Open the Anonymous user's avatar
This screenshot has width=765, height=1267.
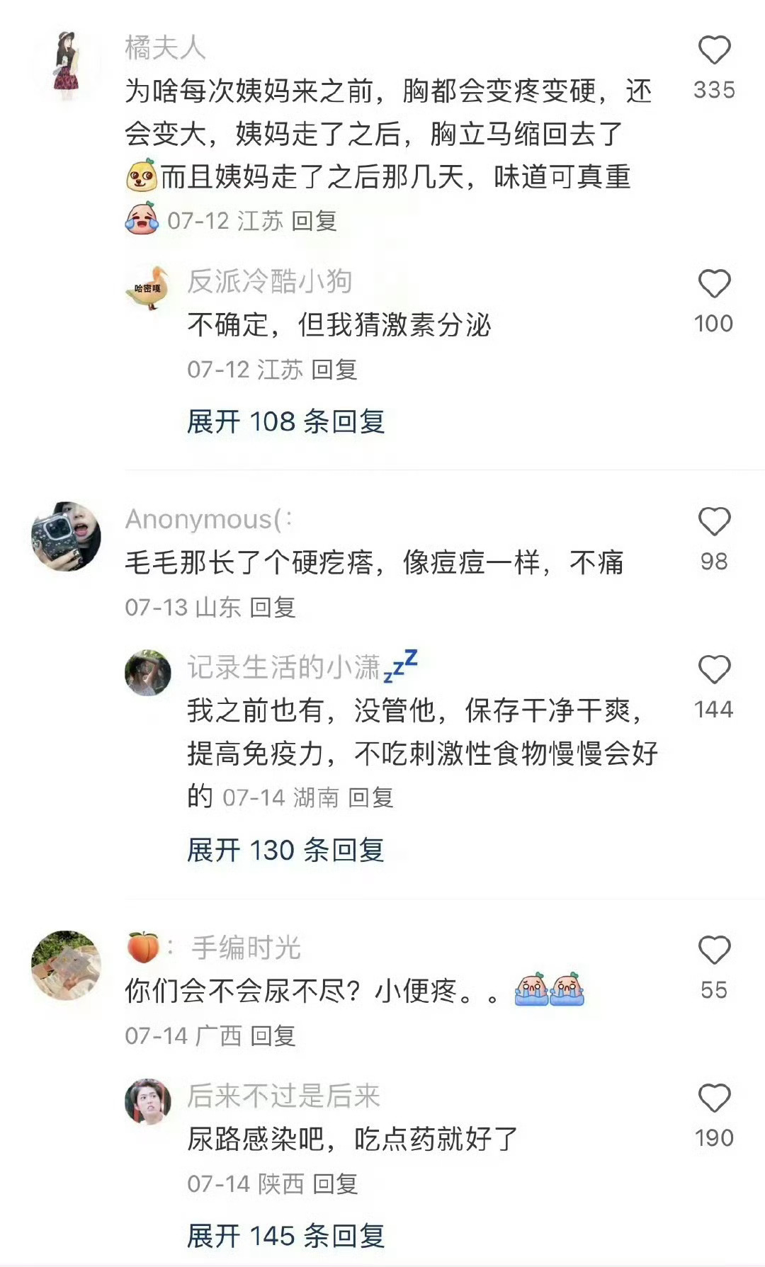coord(67,536)
